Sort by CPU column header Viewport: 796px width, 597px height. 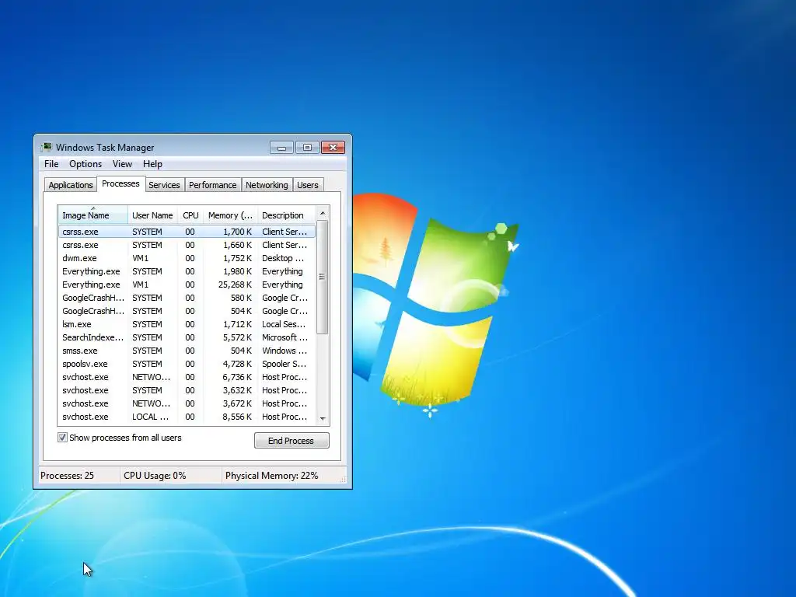(x=190, y=215)
